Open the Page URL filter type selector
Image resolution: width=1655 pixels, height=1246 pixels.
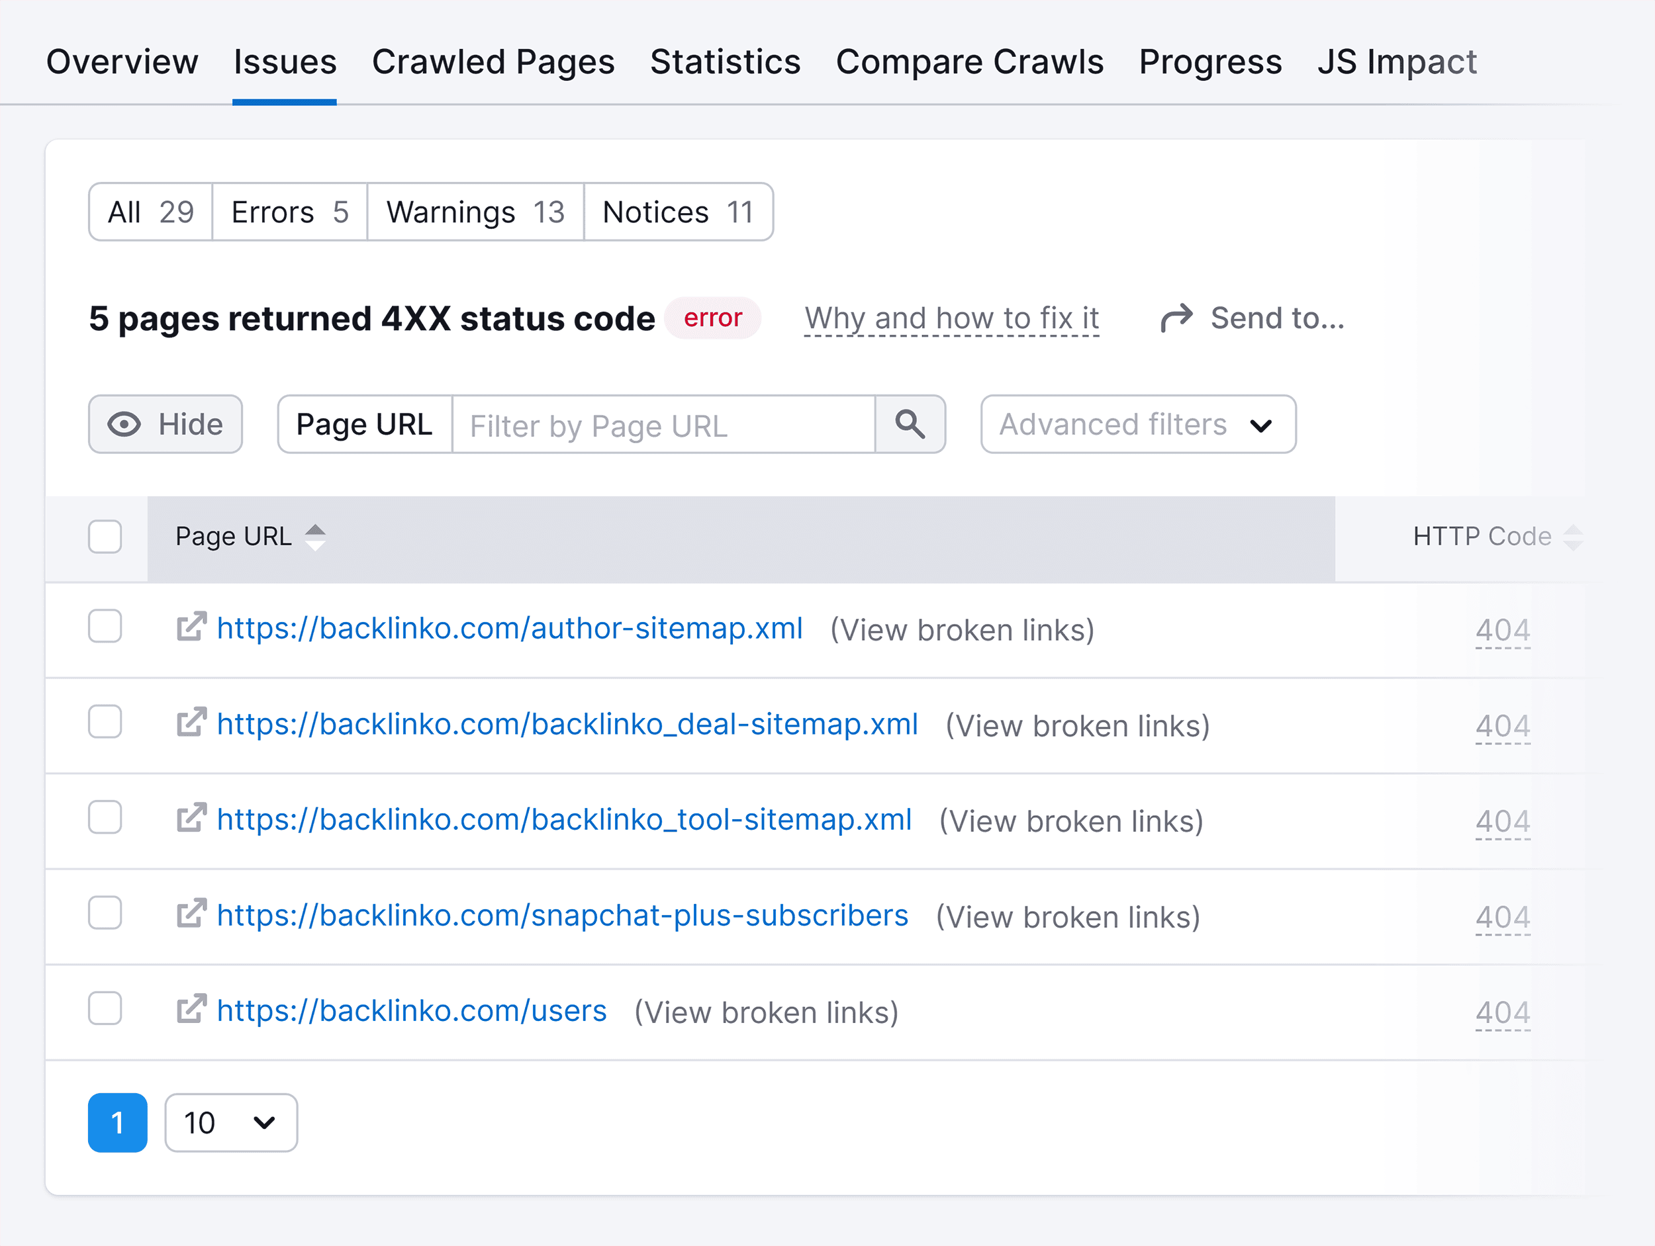click(x=363, y=424)
